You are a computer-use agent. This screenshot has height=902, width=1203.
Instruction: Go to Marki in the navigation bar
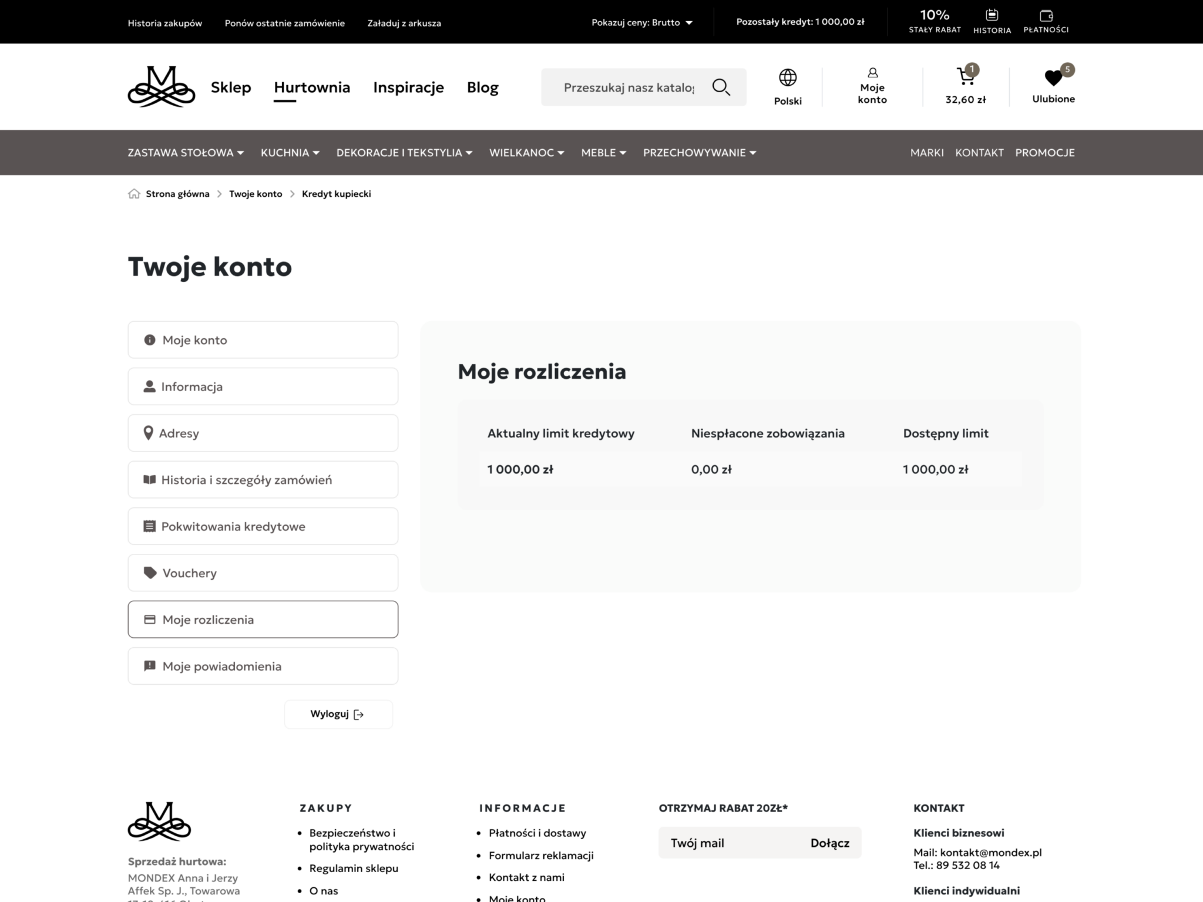[927, 153]
